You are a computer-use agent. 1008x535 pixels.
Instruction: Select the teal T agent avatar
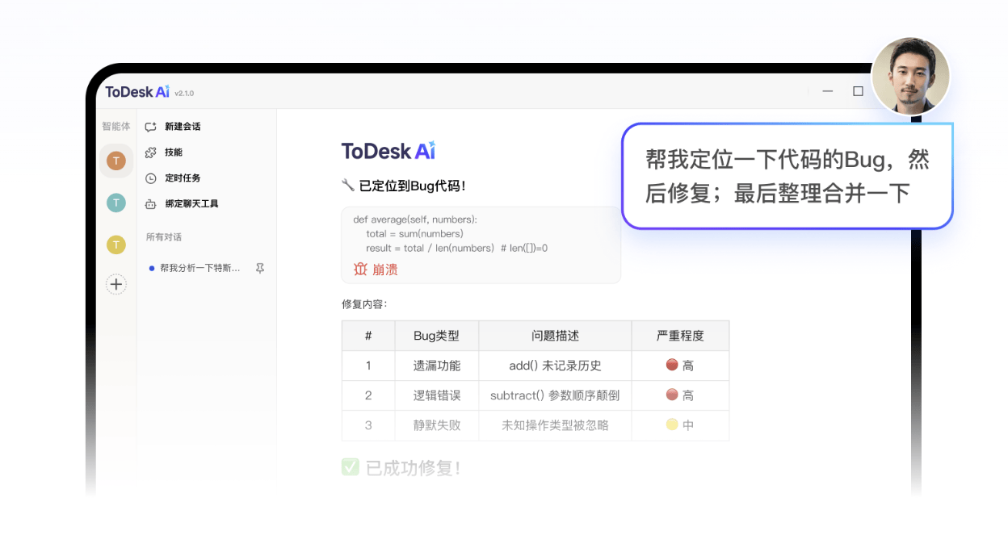pyautogui.click(x=116, y=203)
